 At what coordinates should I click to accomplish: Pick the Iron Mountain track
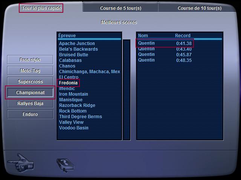[73, 94]
